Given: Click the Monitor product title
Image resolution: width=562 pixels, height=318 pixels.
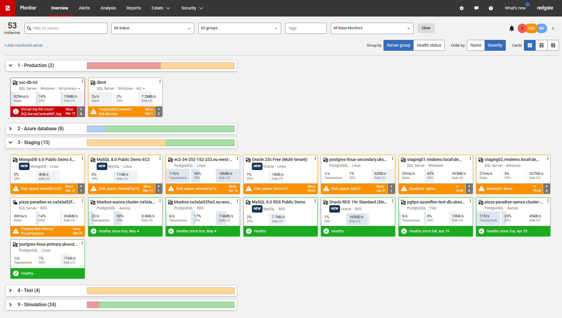Looking at the screenshot, I should tap(28, 8).
